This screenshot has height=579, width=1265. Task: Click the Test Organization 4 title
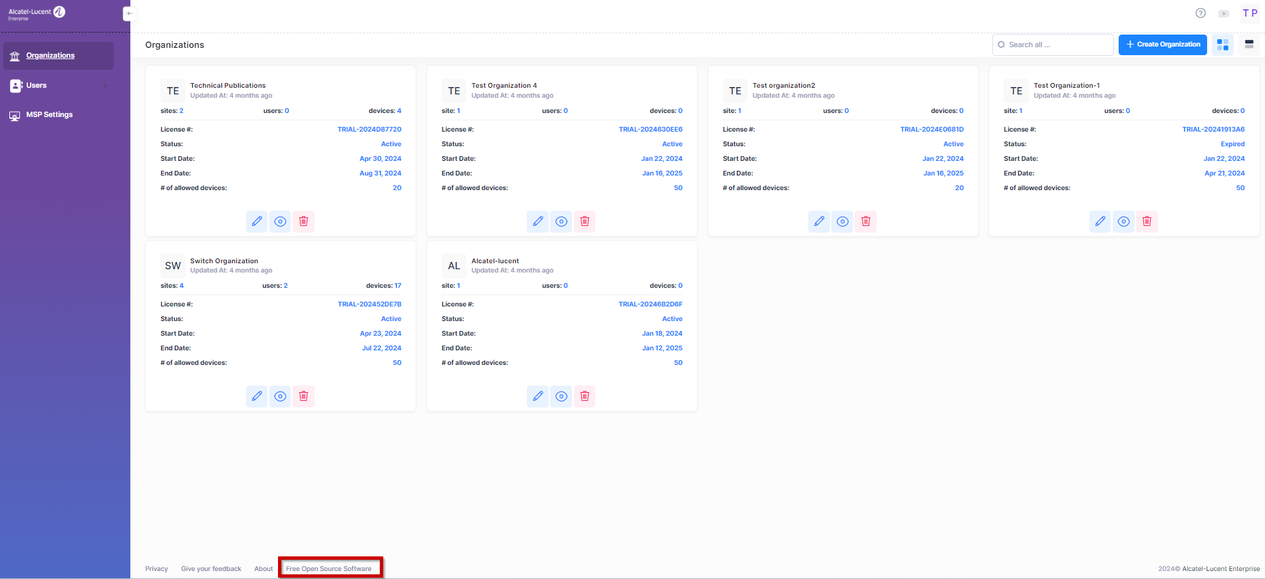click(504, 86)
